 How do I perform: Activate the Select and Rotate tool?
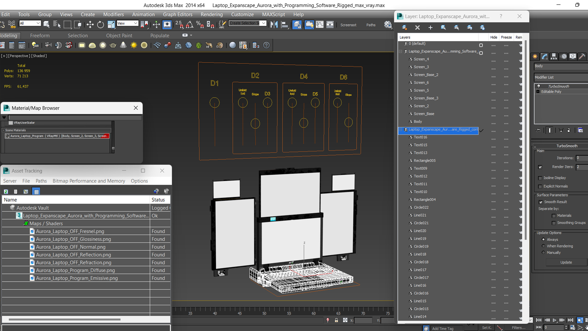tap(100, 25)
